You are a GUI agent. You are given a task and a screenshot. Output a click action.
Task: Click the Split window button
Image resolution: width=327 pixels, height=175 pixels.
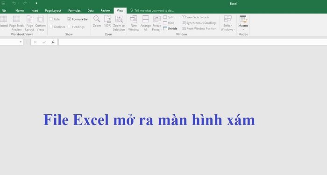click(168, 17)
